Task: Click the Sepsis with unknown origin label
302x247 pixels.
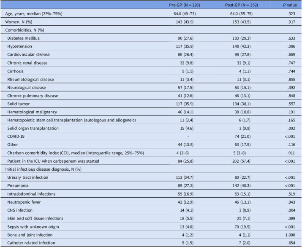Action: coord(33,227)
